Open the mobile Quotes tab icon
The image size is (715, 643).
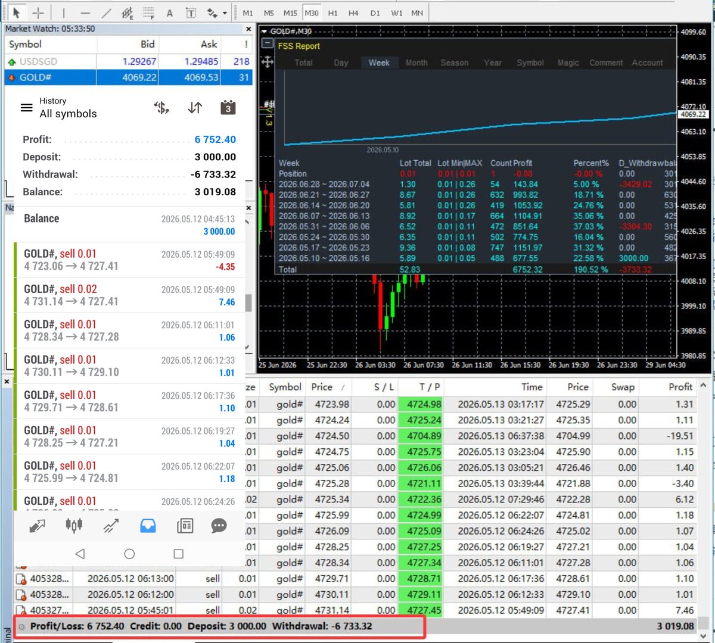click(37, 526)
